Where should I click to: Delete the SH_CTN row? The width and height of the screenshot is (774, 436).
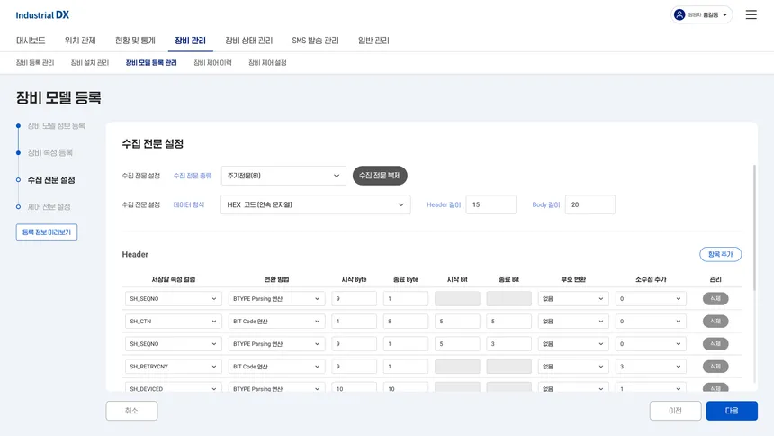tap(715, 322)
